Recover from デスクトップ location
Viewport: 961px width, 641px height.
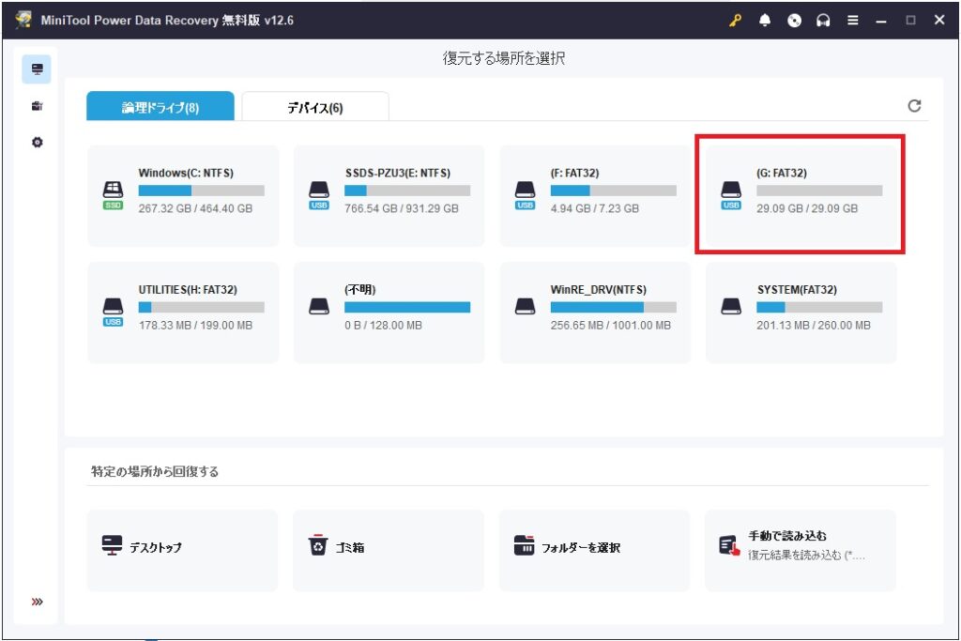(x=182, y=550)
